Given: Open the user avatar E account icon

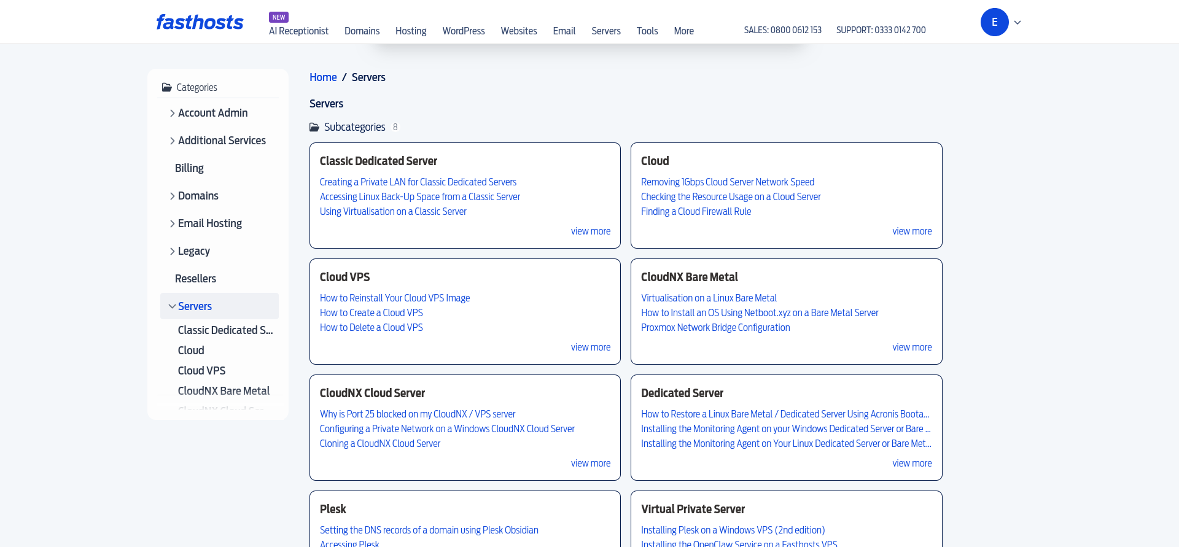Looking at the screenshot, I should coord(994,22).
